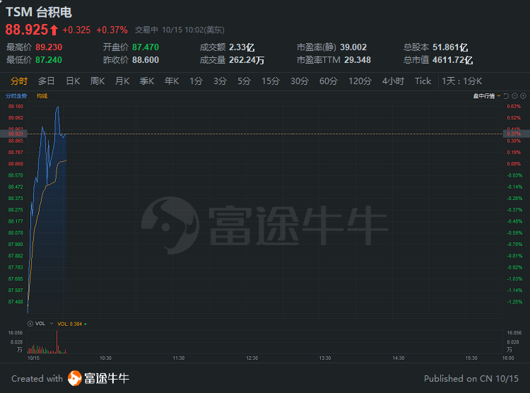Open the 盘中行情 session dropdown

tap(487, 96)
